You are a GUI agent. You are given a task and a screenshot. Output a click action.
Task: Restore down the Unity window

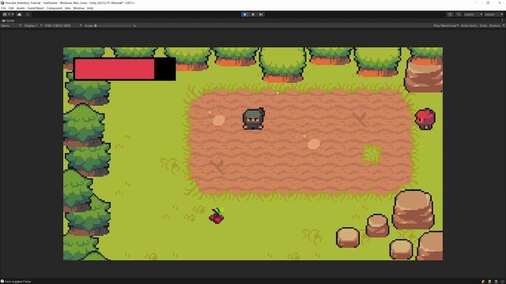(x=488, y=2)
